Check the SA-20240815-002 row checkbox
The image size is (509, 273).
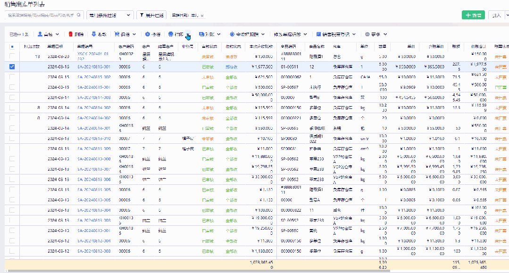click(x=12, y=77)
